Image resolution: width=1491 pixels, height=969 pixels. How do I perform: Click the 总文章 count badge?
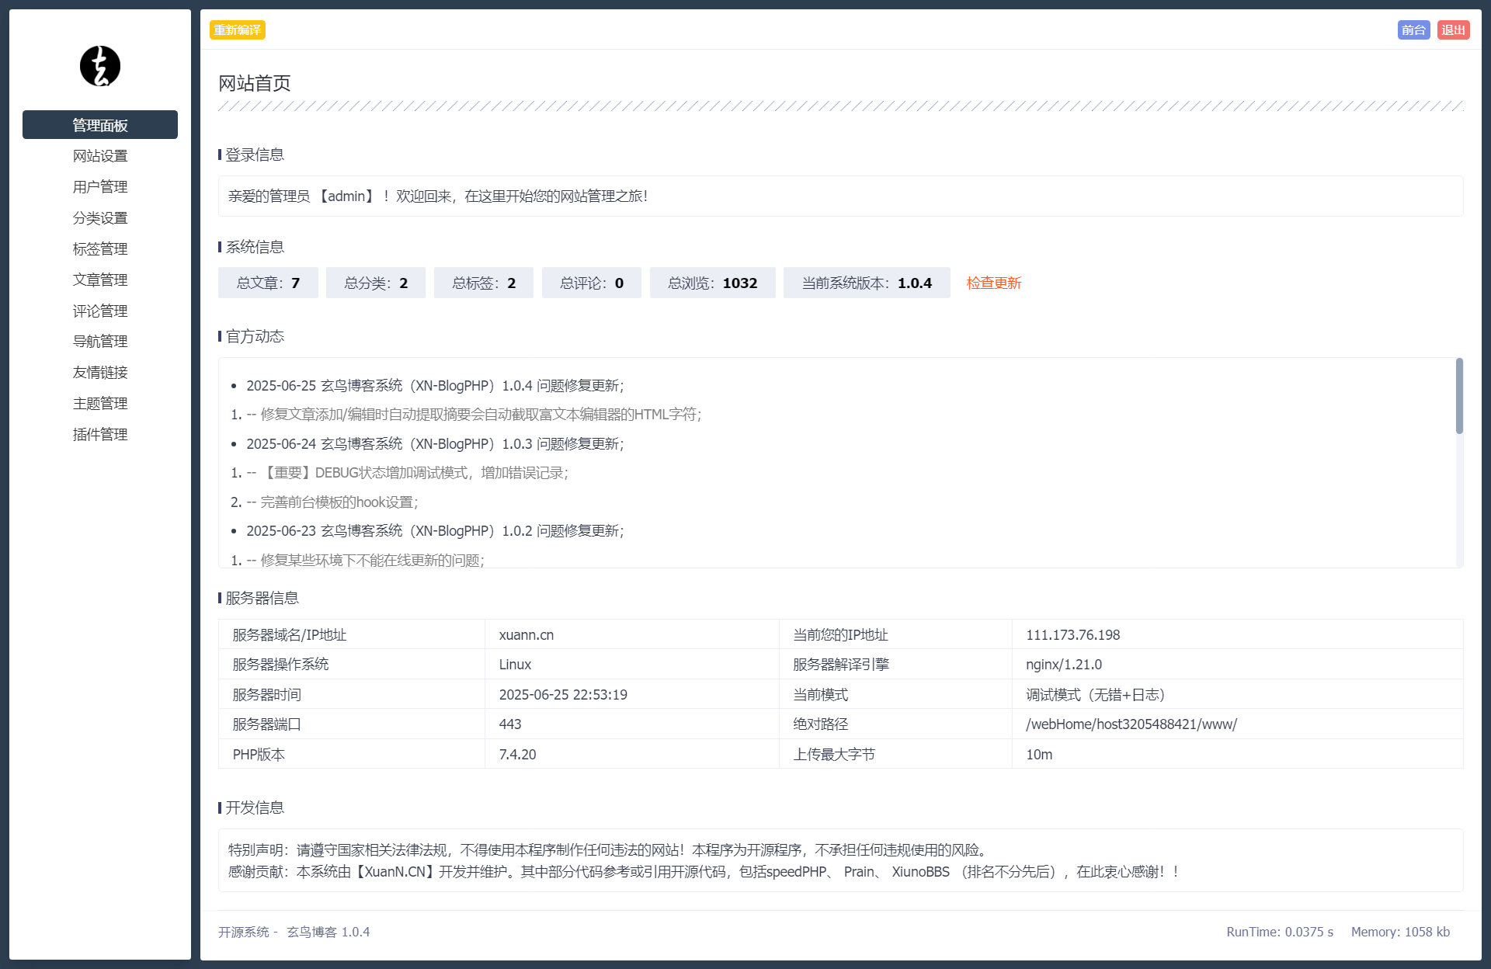click(x=268, y=283)
